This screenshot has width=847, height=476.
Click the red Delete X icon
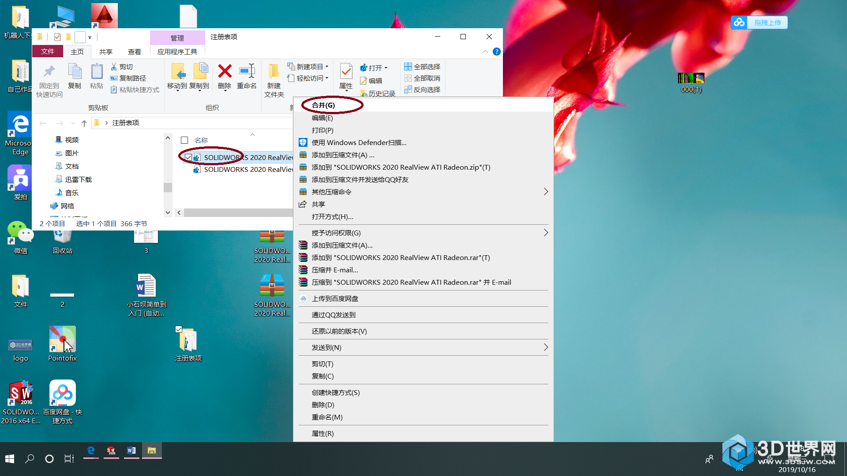[x=225, y=71]
